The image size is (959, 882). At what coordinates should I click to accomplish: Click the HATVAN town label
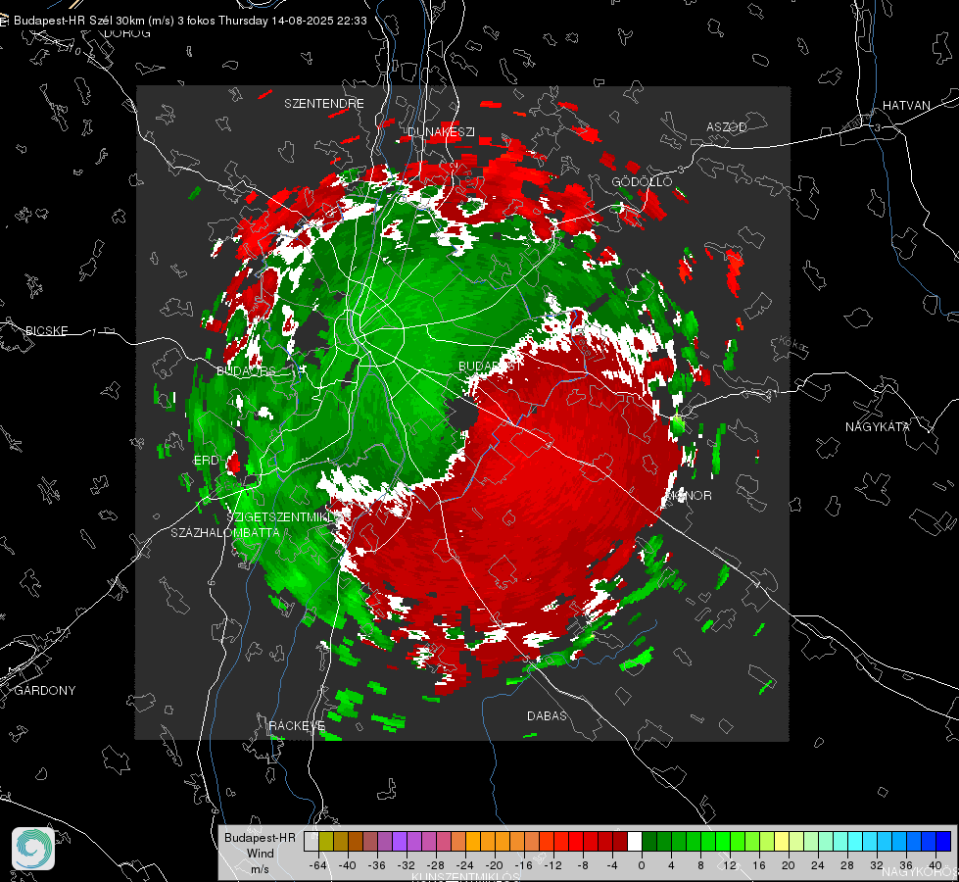[x=906, y=105]
